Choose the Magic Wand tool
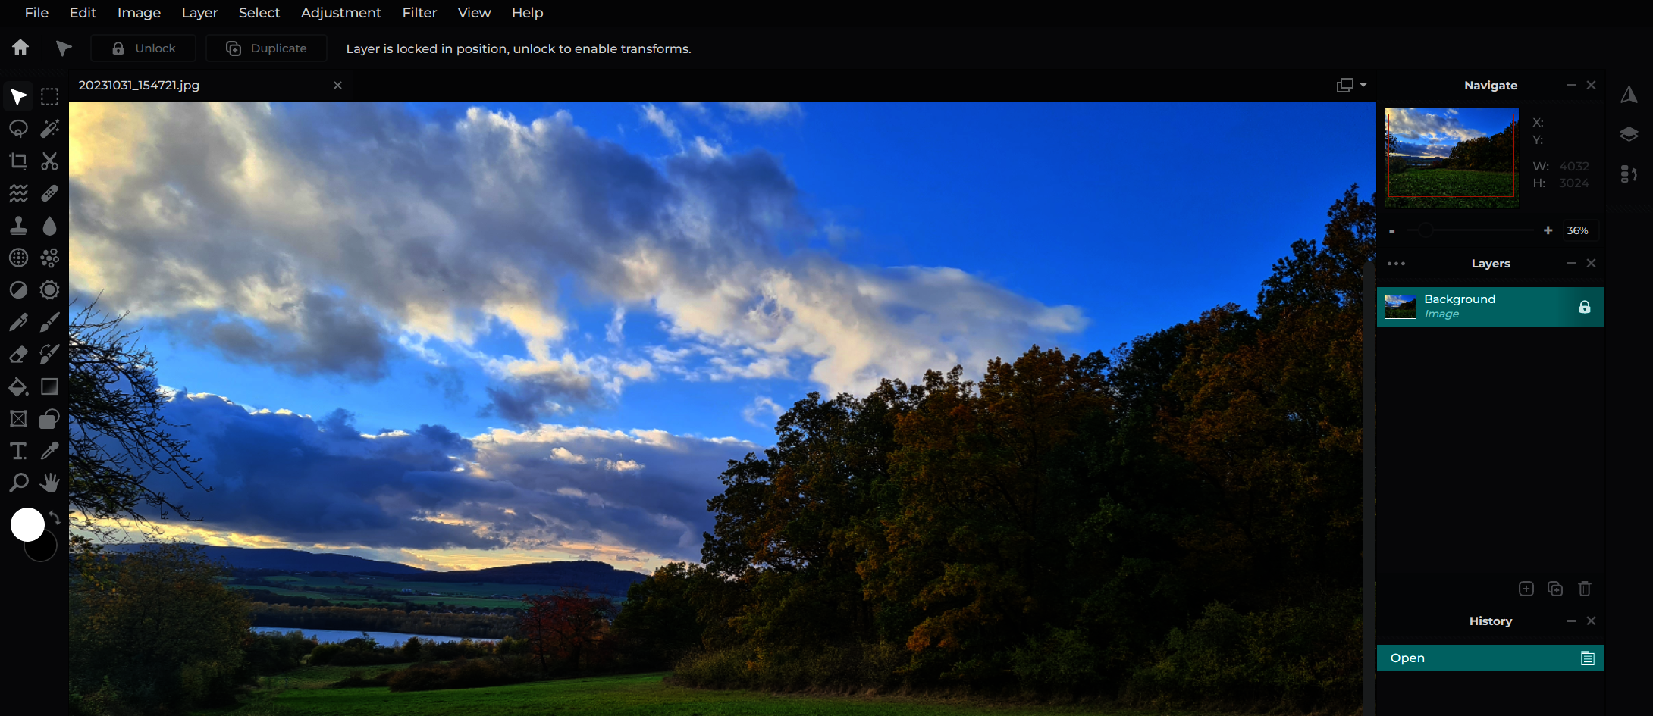 (50, 129)
